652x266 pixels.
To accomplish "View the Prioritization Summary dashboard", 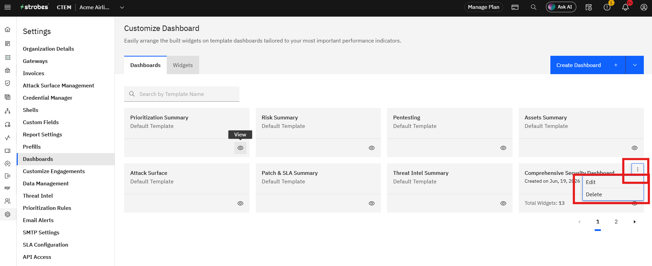I will 240,148.
